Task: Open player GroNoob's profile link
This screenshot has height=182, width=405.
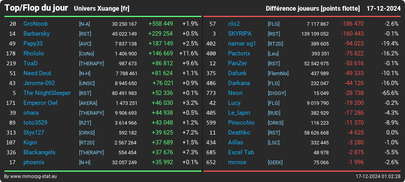Action: click(35, 24)
